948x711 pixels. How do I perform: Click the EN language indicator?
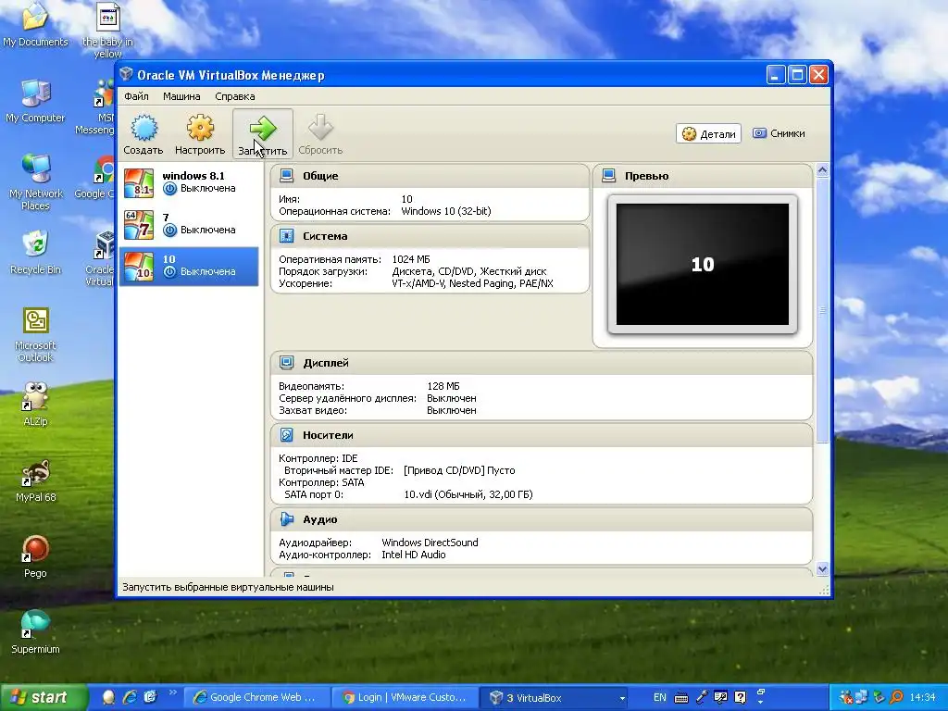point(659,697)
